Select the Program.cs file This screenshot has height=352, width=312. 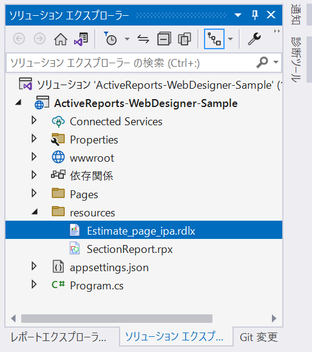97,286
